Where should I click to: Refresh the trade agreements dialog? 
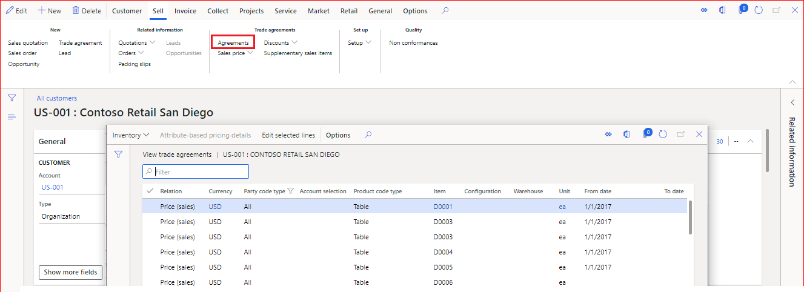(663, 134)
